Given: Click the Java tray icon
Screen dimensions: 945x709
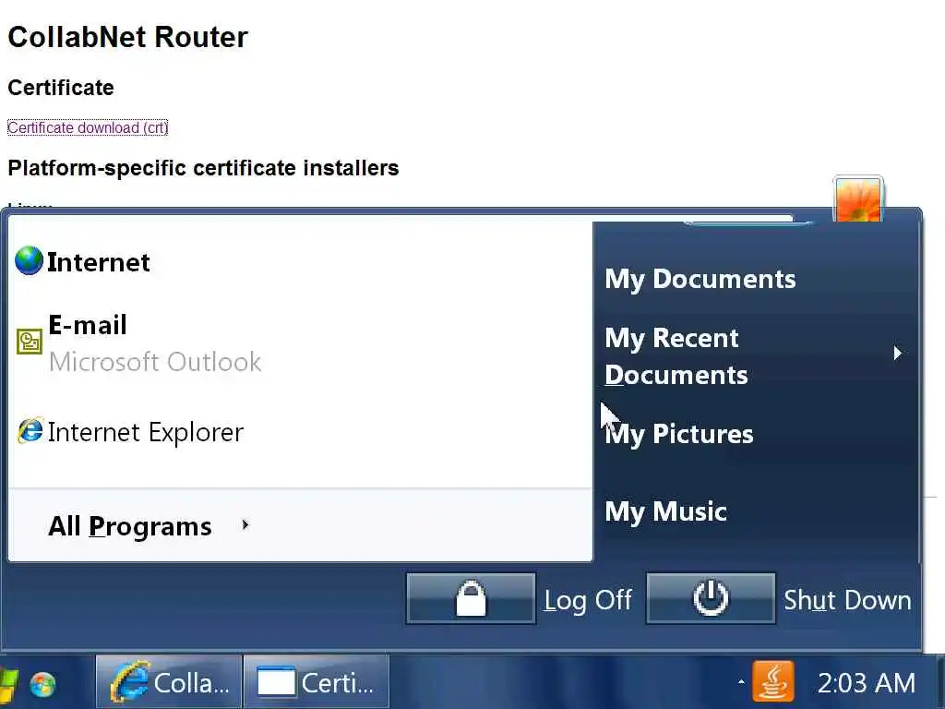Looking at the screenshot, I should [x=773, y=682].
